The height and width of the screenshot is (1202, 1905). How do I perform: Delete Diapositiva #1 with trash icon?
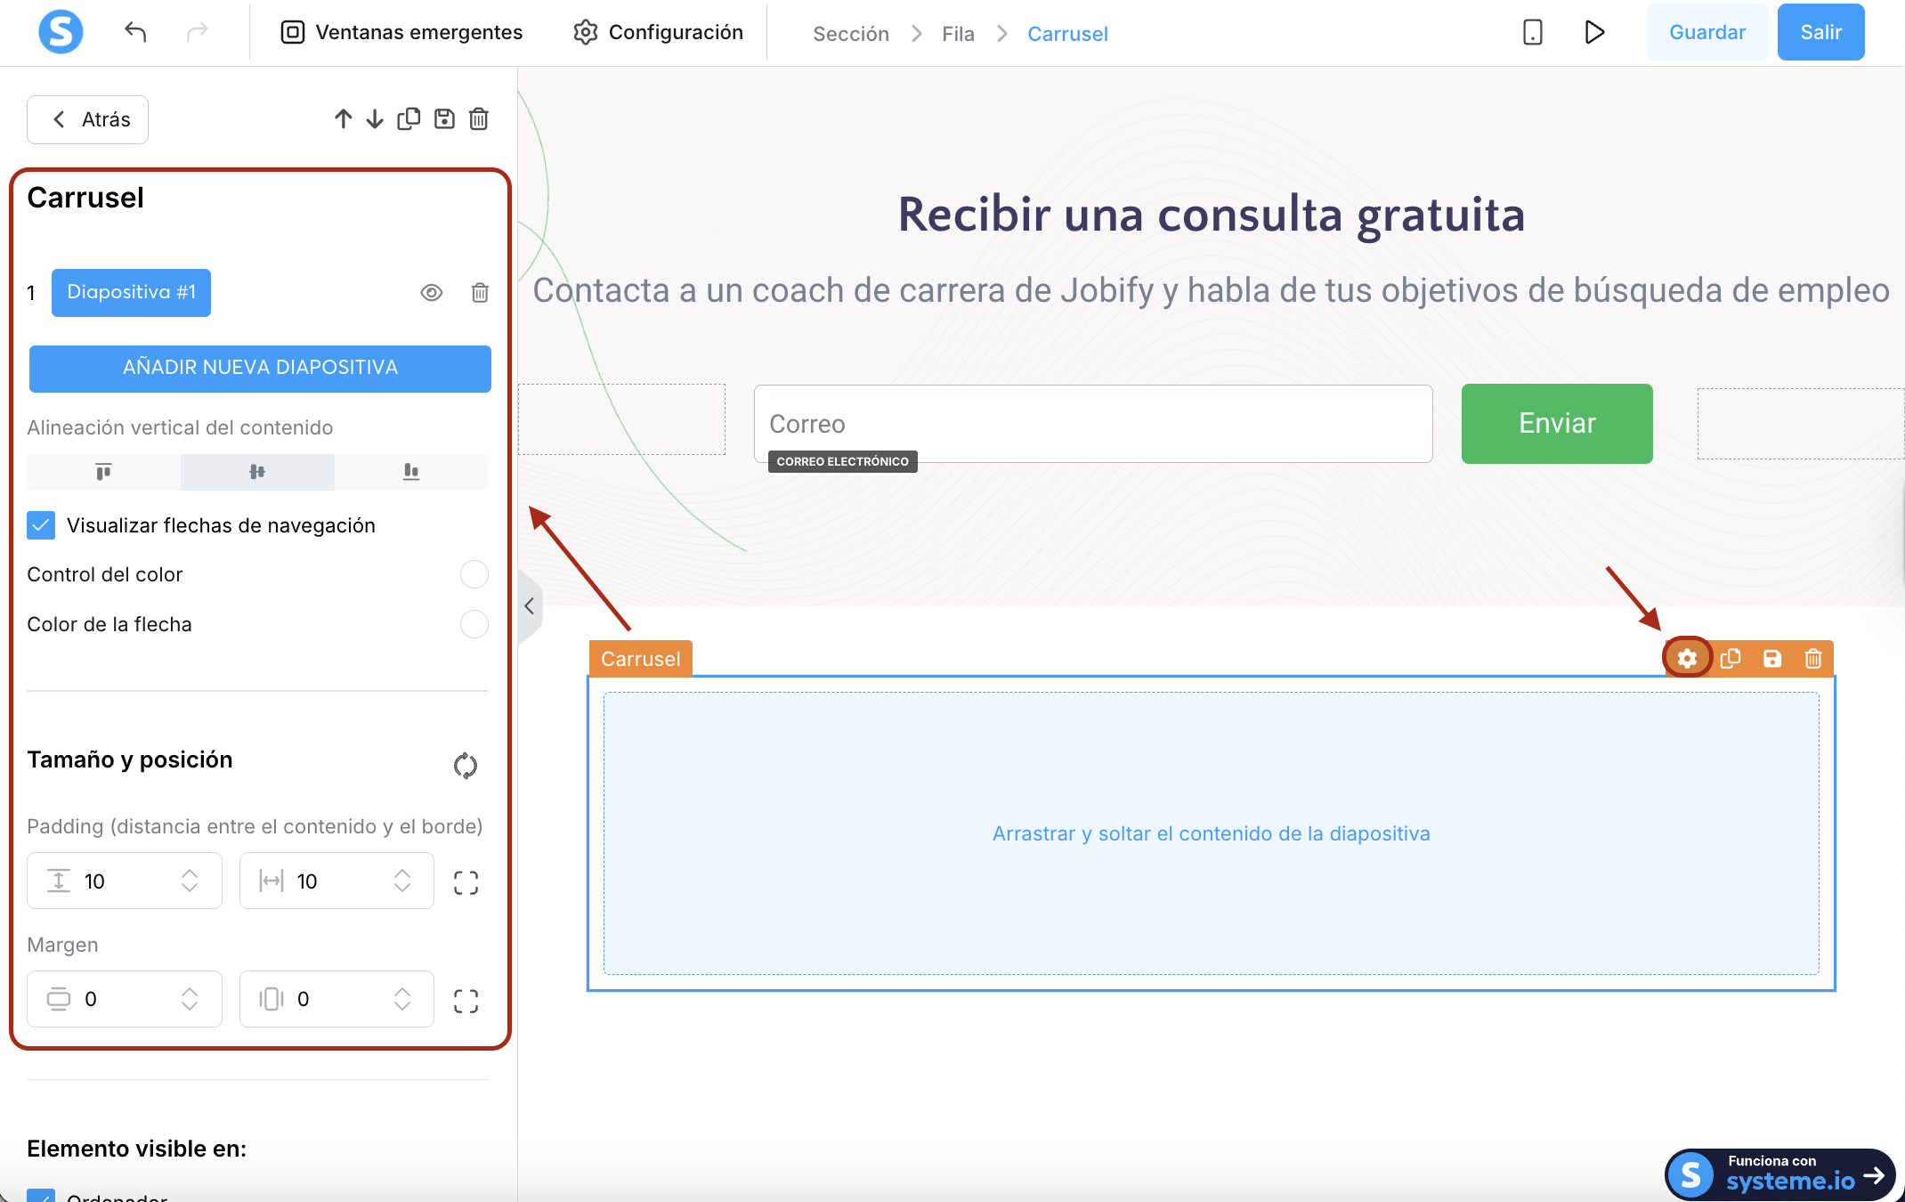(480, 293)
